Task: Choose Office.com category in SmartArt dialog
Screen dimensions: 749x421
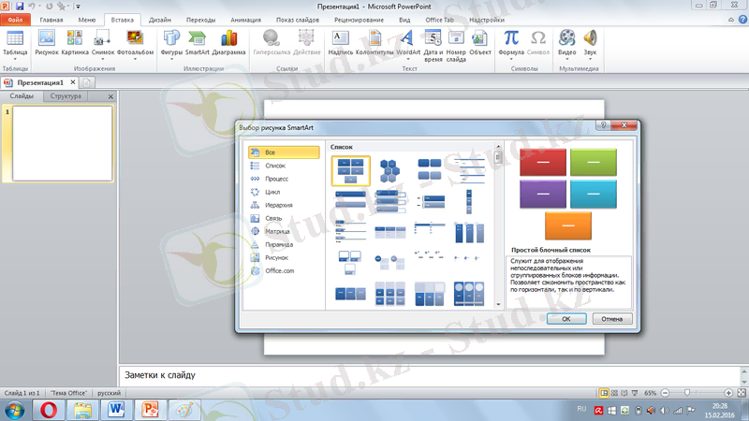Action: click(x=284, y=270)
